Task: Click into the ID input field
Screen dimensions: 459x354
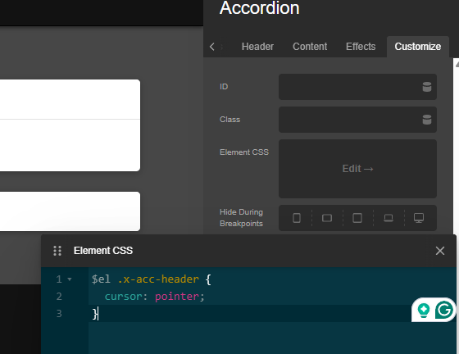Action: 350,87
